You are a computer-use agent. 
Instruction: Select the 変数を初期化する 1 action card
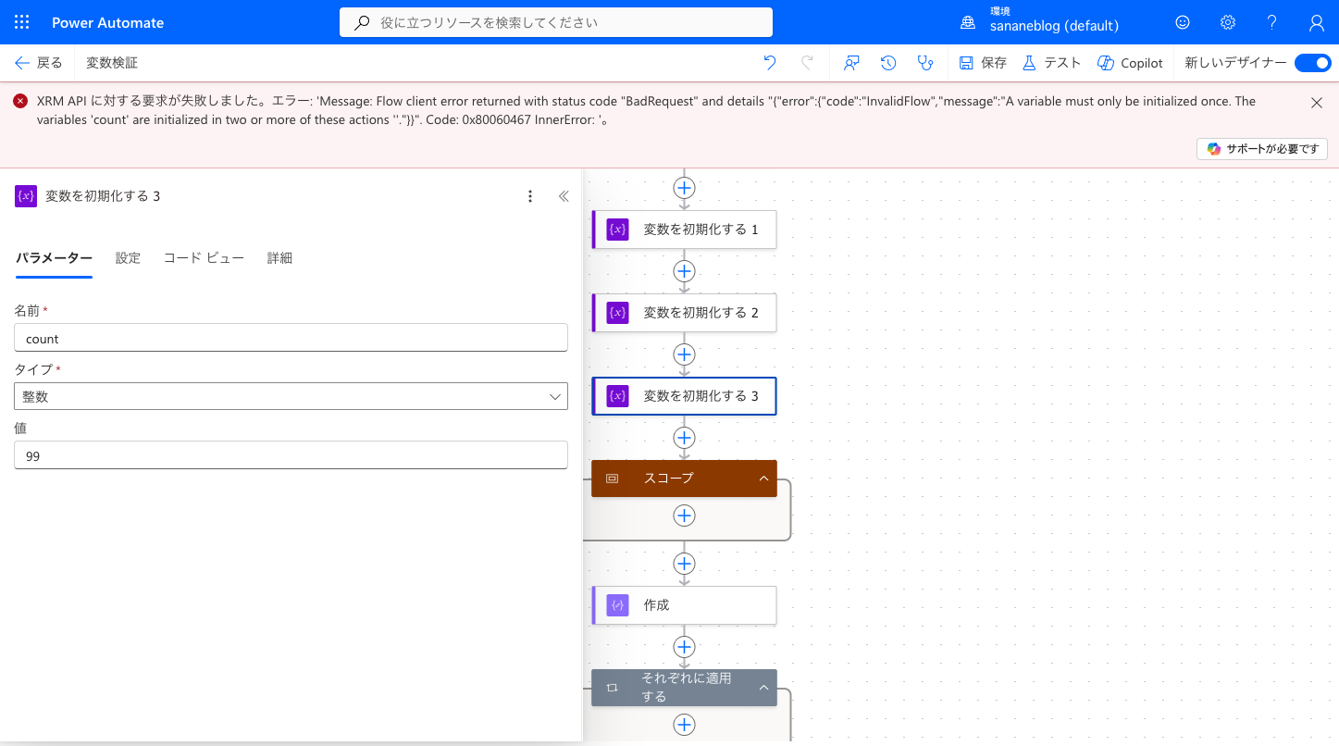tap(684, 230)
